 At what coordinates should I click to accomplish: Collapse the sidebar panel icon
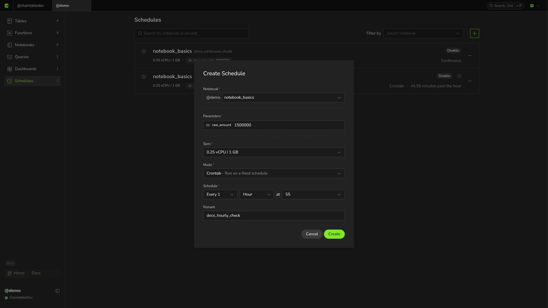(58, 291)
